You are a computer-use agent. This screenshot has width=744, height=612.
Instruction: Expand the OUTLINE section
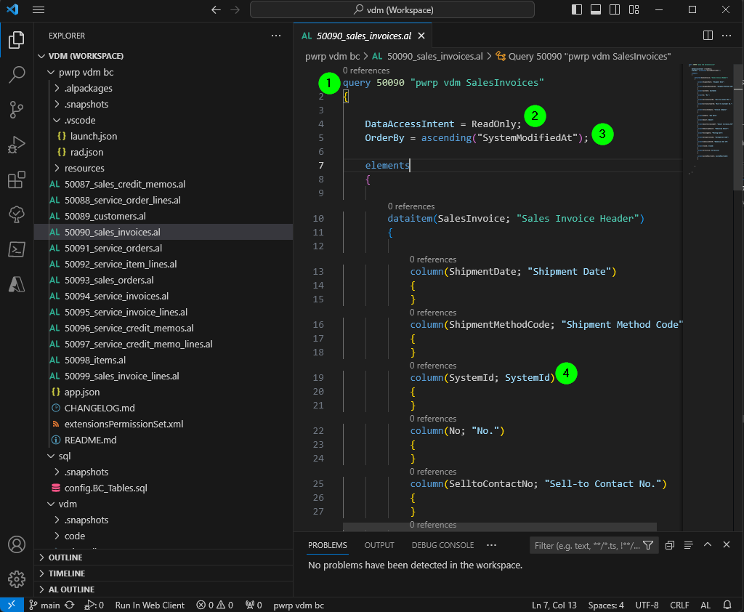click(x=163, y=557)
